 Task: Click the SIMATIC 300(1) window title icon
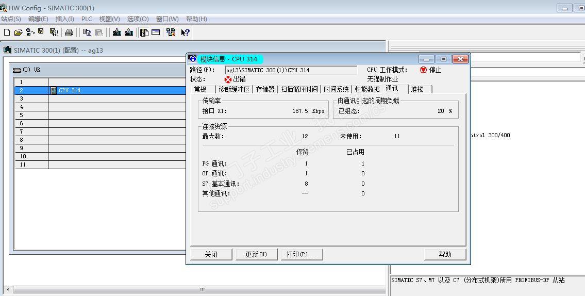click(x=7, y=50)
